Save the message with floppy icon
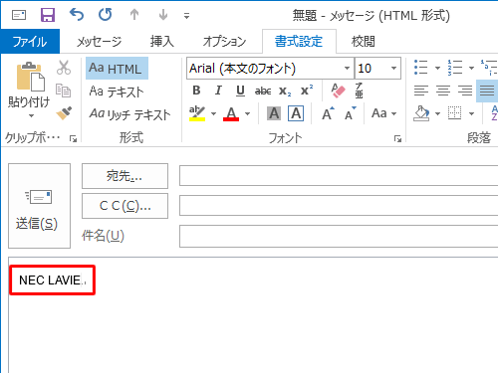The width and height of the screenshot is (498, 373). click(x=48, y=15)
